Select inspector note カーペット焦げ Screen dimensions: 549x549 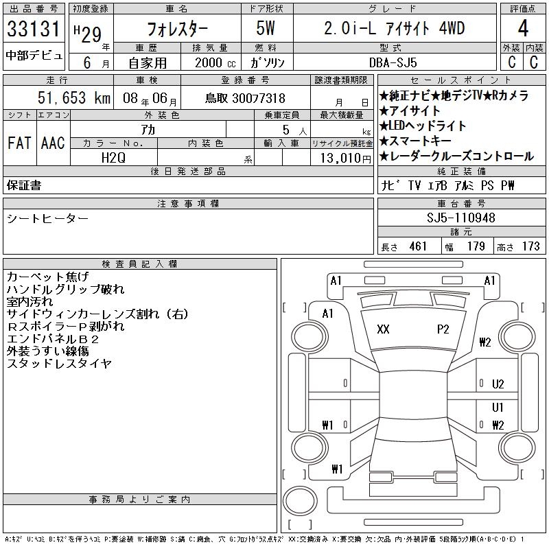pos(48,277)
